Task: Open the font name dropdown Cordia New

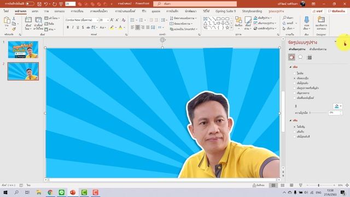Action: pos(97,20)
